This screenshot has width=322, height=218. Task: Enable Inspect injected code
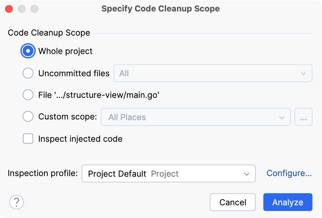[28, 139]
